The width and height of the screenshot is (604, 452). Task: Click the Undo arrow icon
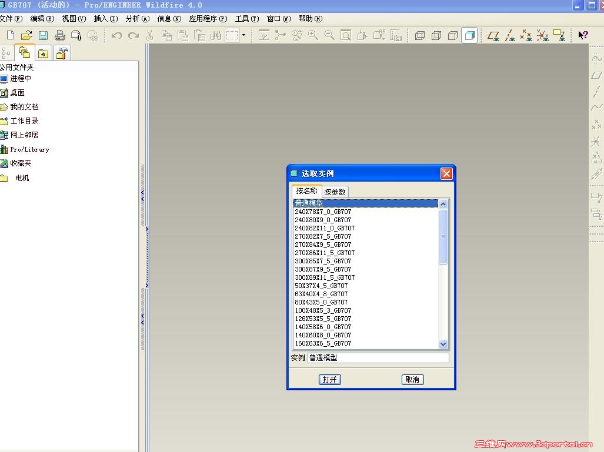pos(116,35)
